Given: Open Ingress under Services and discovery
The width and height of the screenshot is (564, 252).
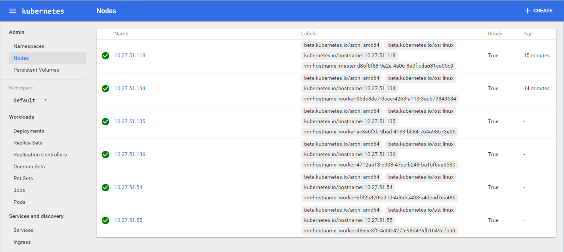Looking at the screenshot, I should click(x=22, y=242).
